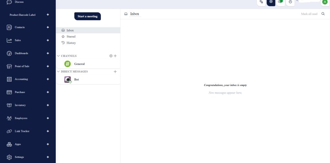Expand the Accounting menu plus
The image size is (330, 163).
point(48,79)
